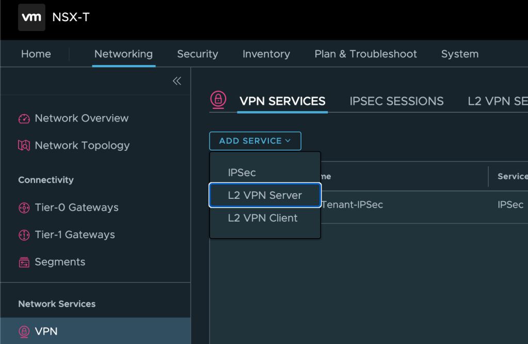Image resolution: width=528 pixels, height=344 pixels.
Task: Click the VMware vm logo icon
Action: [x=31, y=18]
